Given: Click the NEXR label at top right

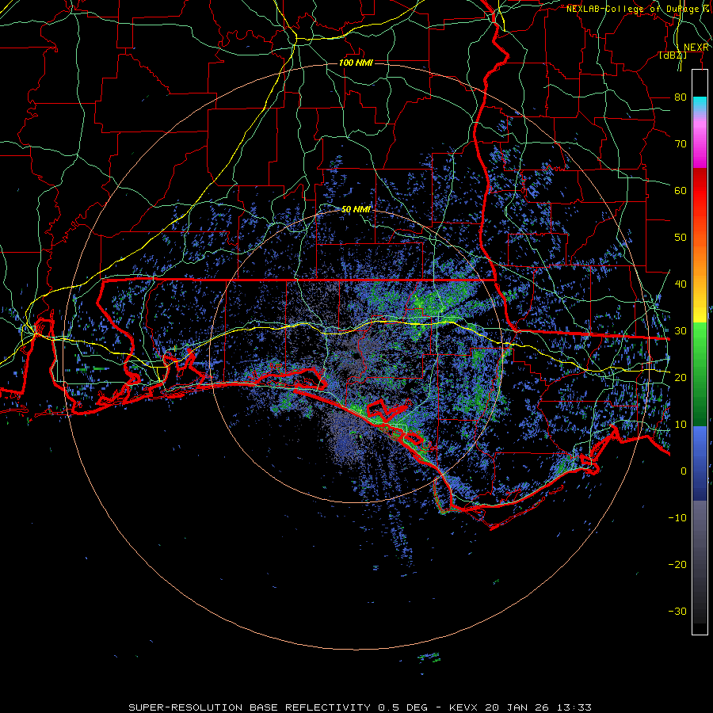Looking at the screenshot, I should click(696, 48).
